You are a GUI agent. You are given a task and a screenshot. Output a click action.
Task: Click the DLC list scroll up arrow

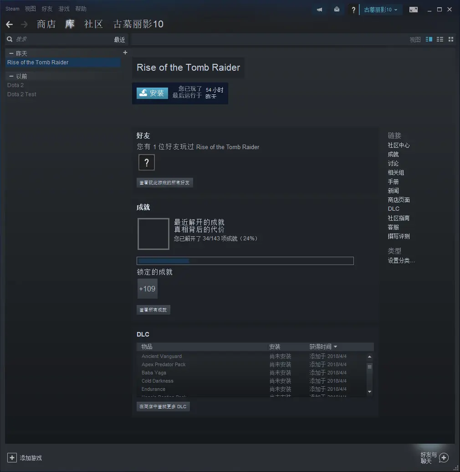pos(369,357)
